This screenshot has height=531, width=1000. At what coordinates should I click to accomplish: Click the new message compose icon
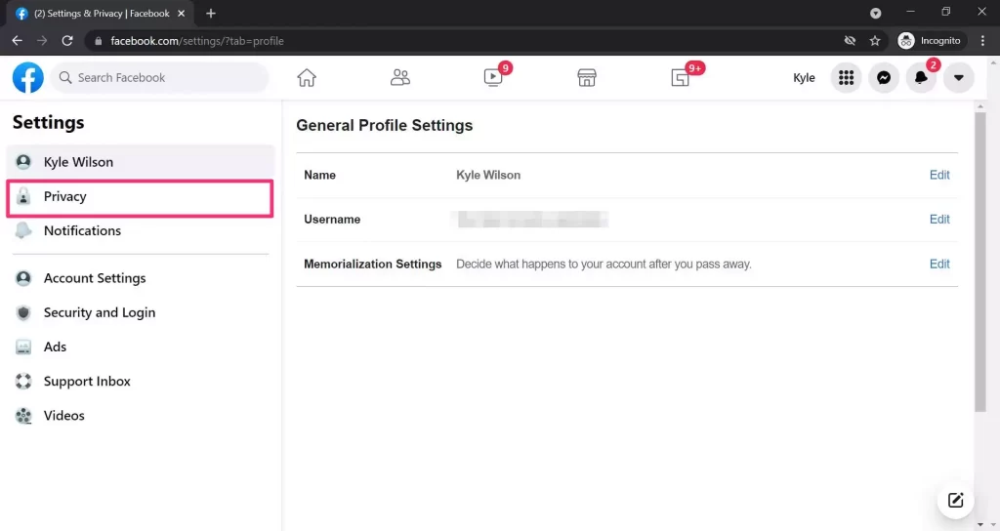pos(955,501)
